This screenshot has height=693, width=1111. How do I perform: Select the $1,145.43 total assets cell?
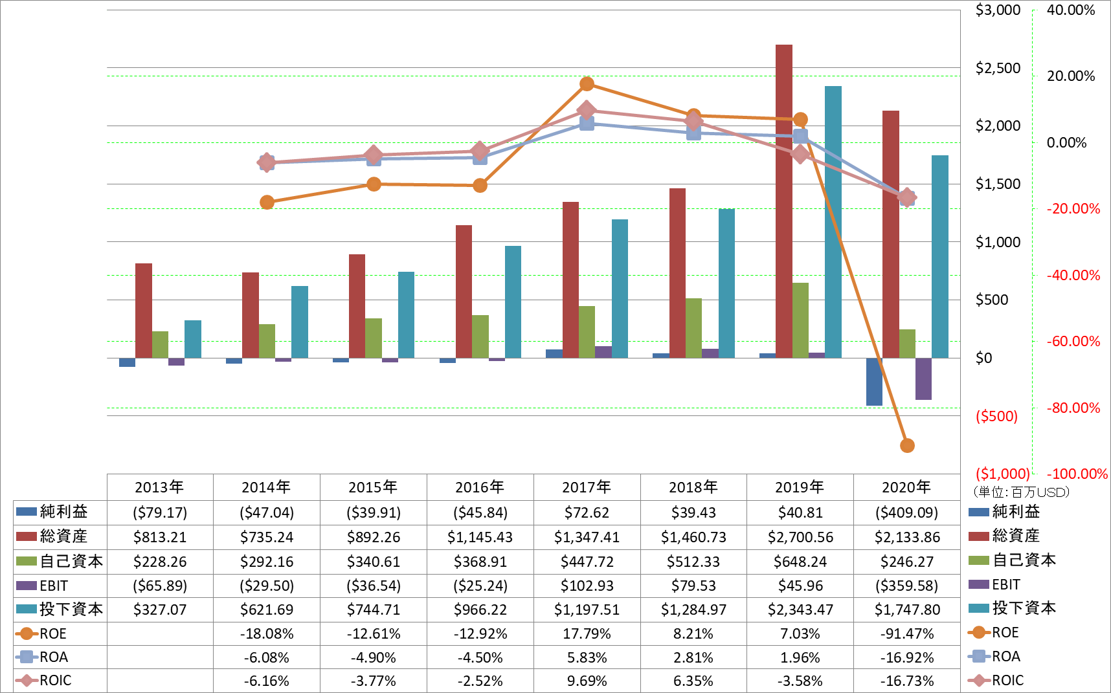coord(480,537)
